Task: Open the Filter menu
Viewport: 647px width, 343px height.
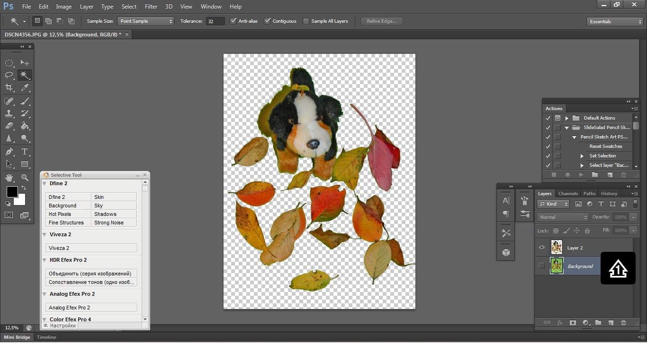Action: click(151, 7)
